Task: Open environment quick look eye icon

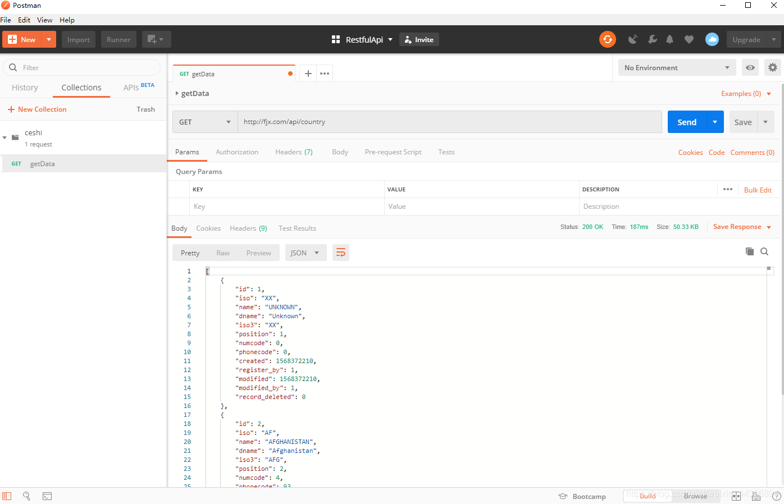Action: [750, 67]
